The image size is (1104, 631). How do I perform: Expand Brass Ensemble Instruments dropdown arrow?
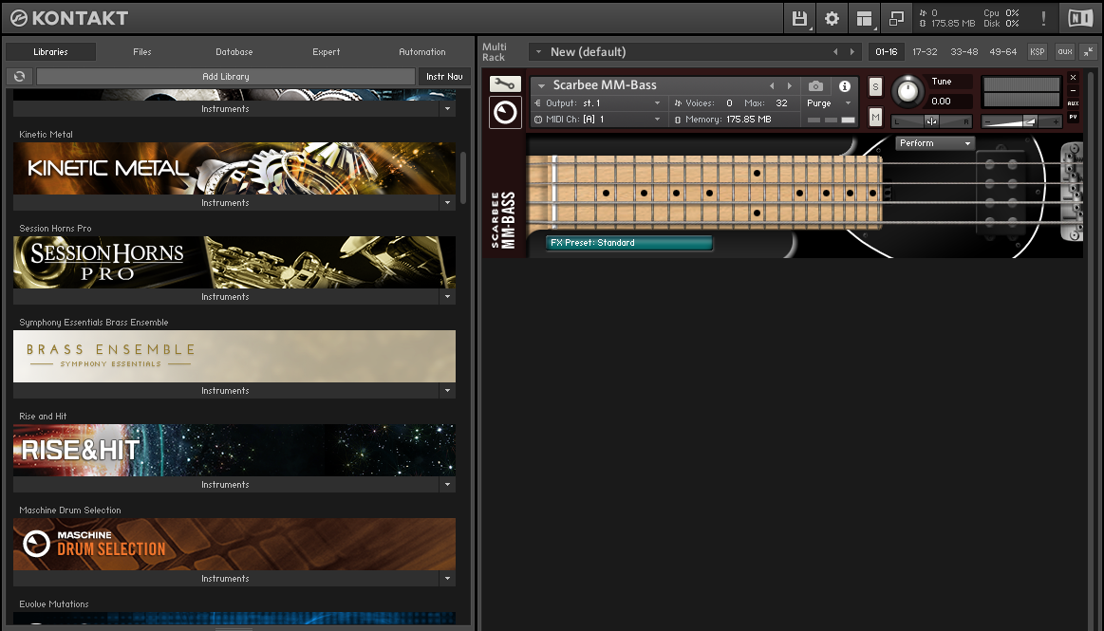(447, 390)
